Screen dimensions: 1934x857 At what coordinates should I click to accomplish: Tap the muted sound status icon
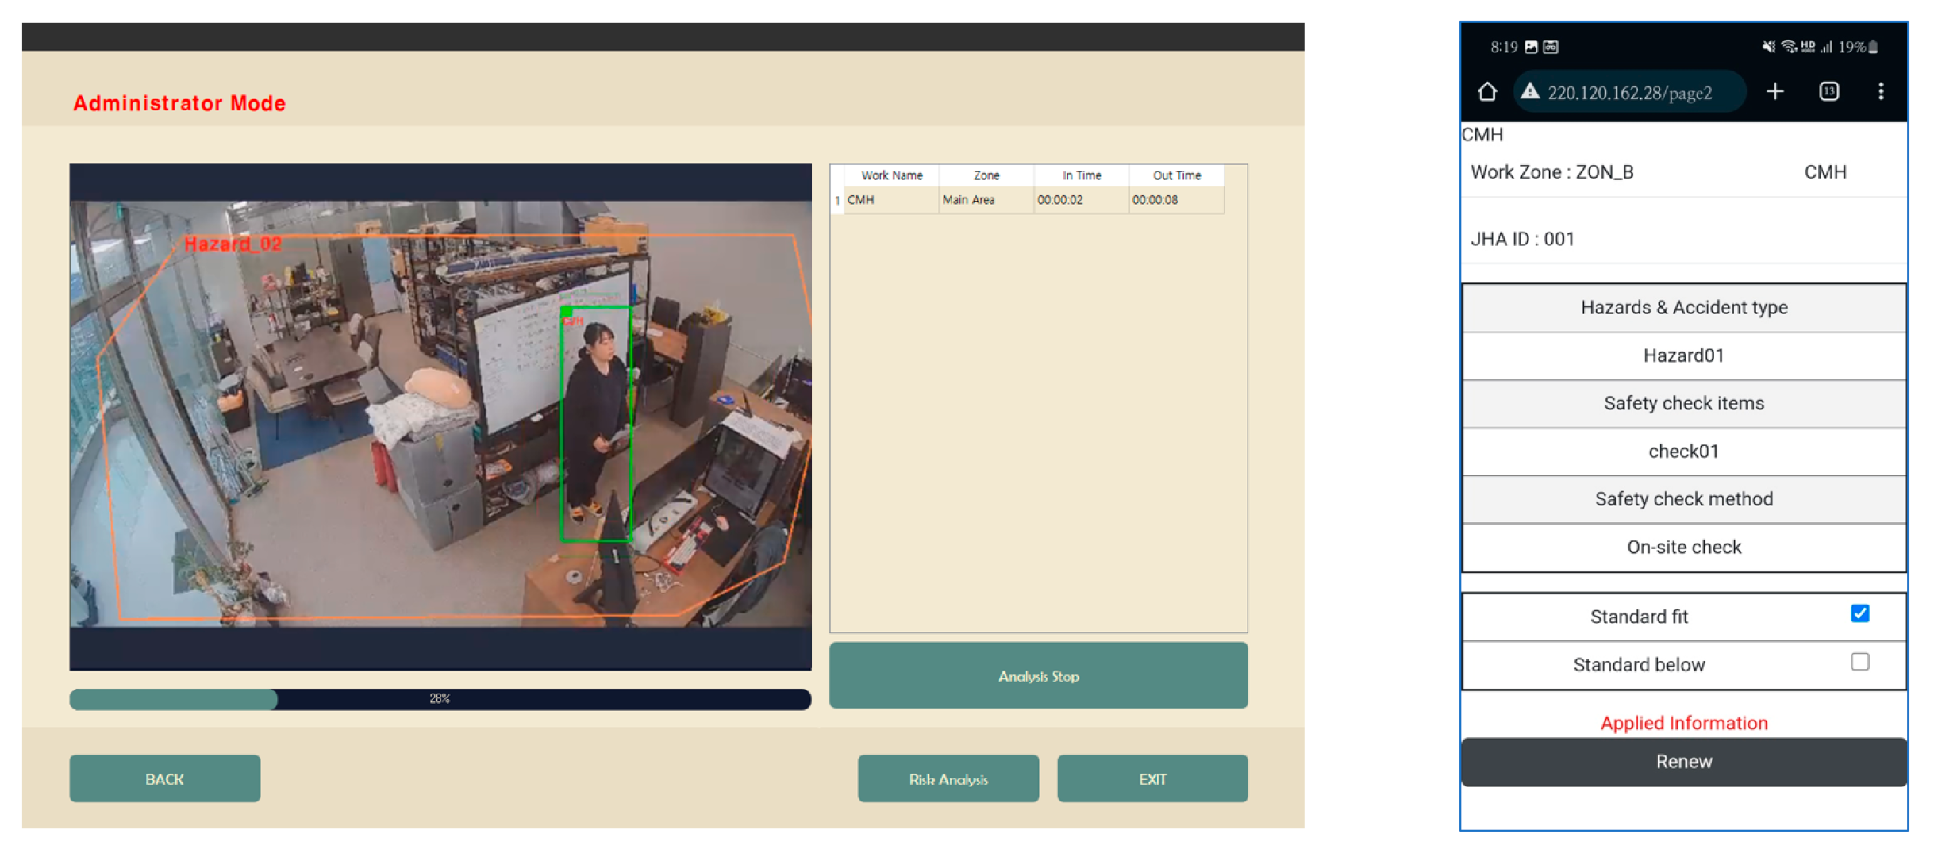point(1768,47)
